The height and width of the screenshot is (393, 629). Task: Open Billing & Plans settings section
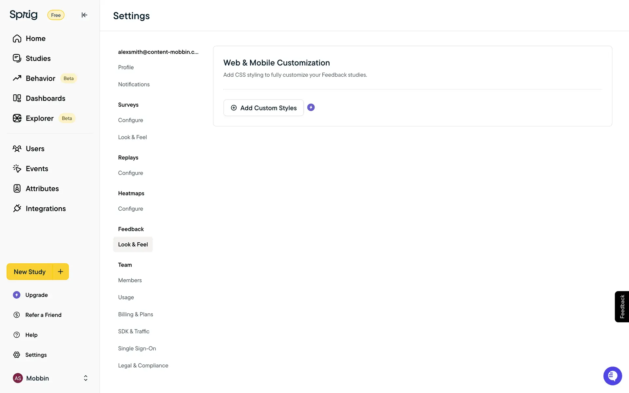(135, 314)
